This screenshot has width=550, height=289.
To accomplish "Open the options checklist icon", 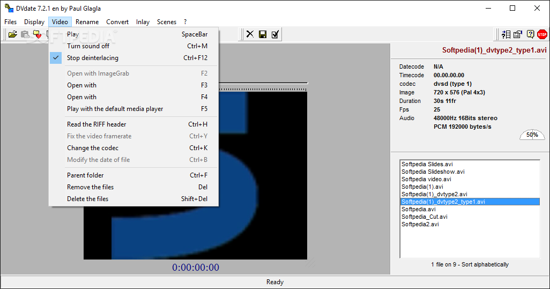I will point(518,34).
